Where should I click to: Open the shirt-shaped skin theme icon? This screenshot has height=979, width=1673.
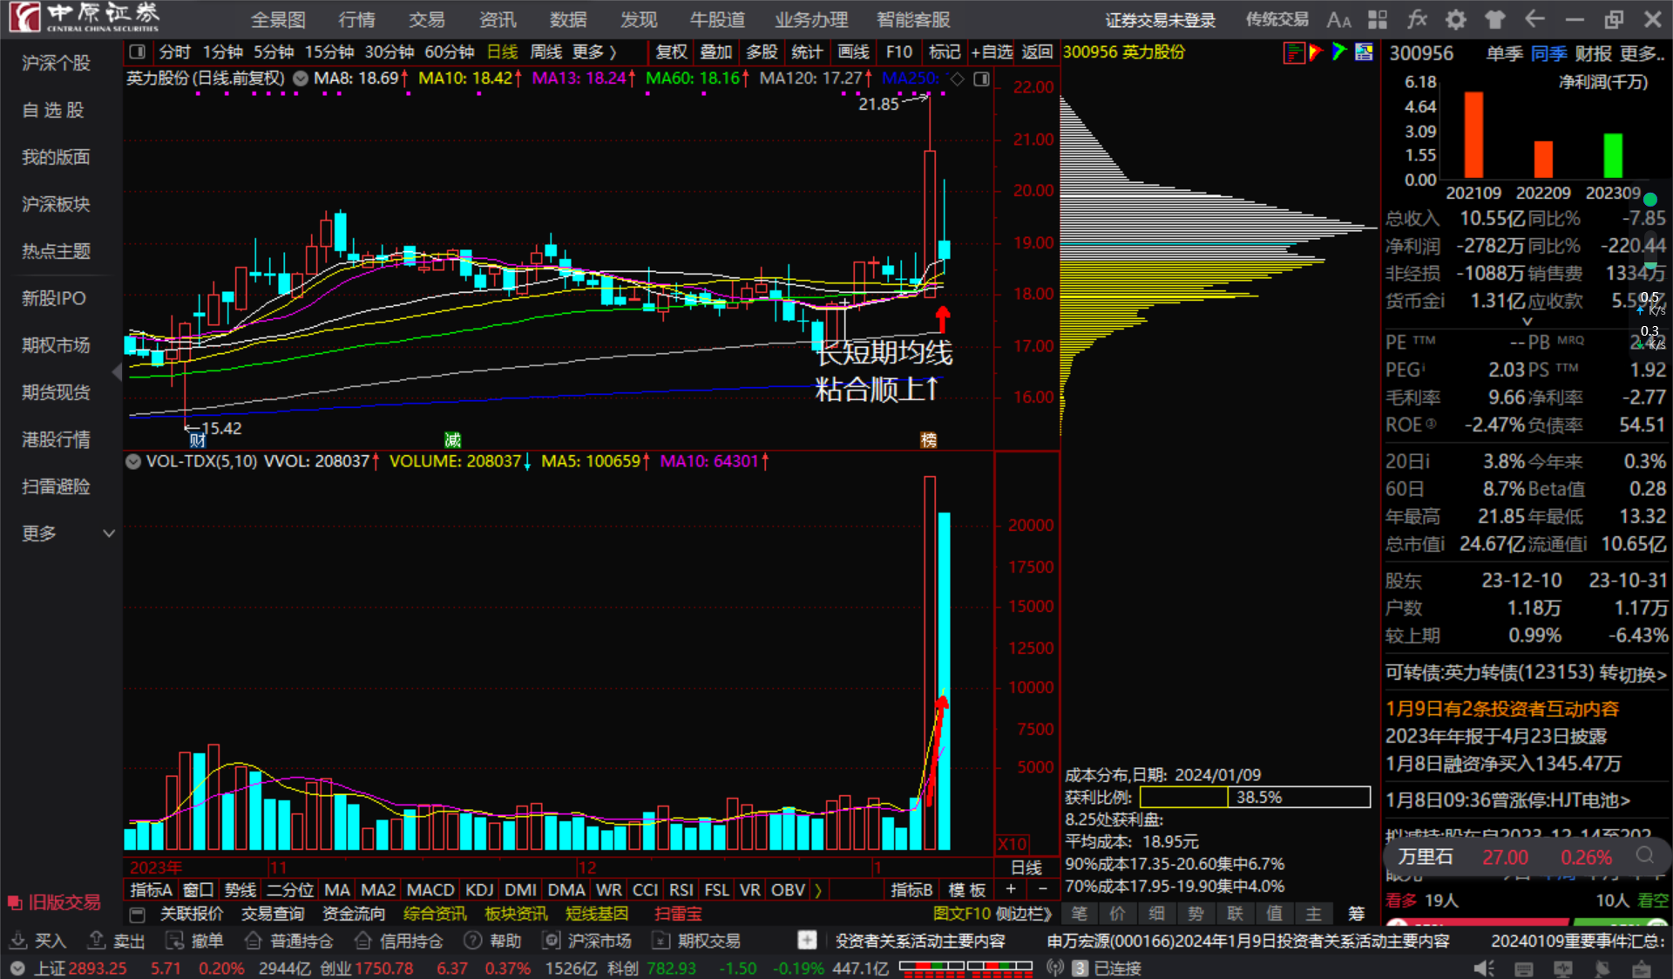[x=1495, y=19]
